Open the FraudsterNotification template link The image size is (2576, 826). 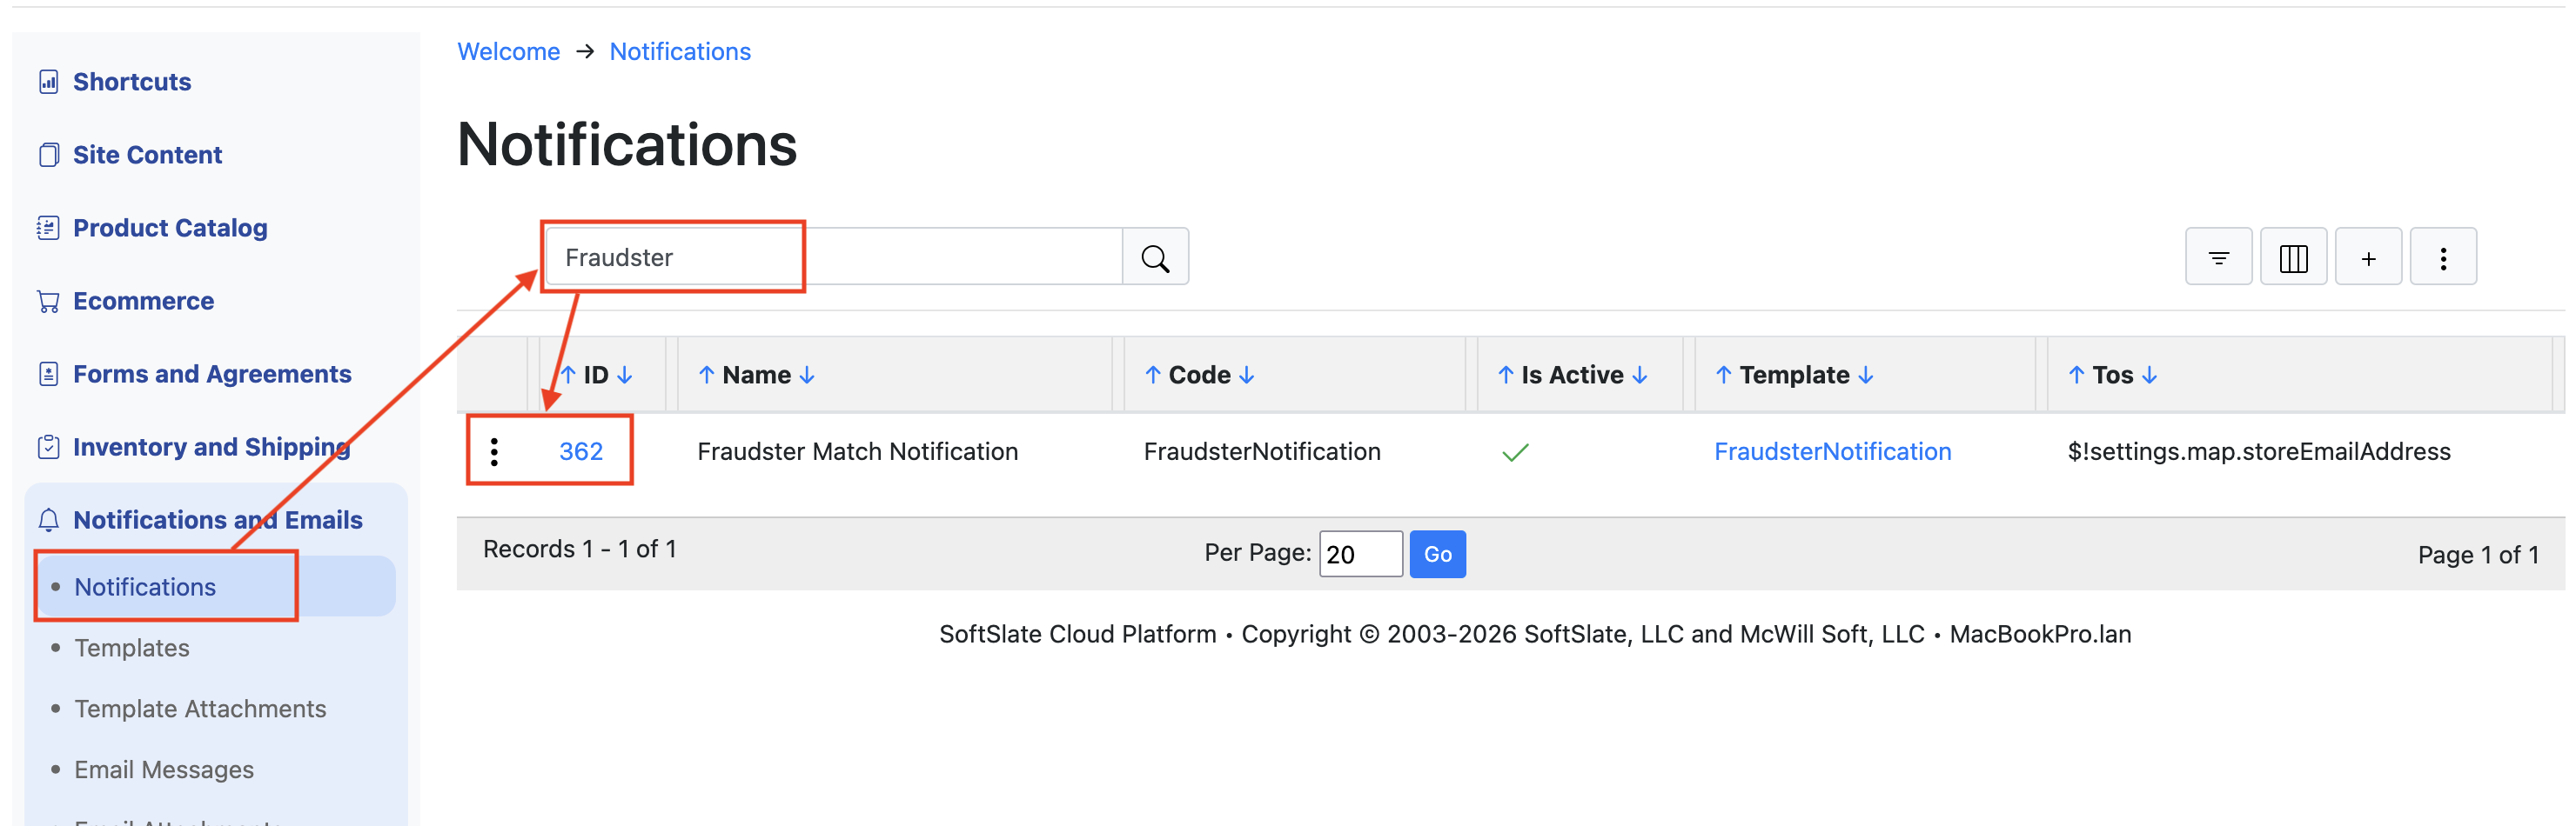1831,451
